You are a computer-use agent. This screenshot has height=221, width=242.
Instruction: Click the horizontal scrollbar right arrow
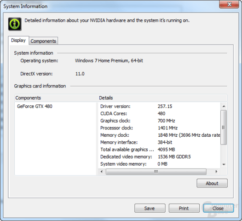coord(216,172)
